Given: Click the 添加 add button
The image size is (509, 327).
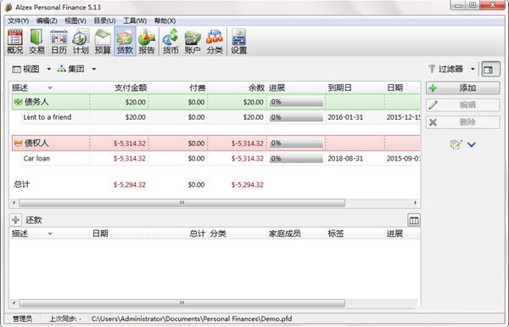Looking at the screenshot, I should [462, 87].
